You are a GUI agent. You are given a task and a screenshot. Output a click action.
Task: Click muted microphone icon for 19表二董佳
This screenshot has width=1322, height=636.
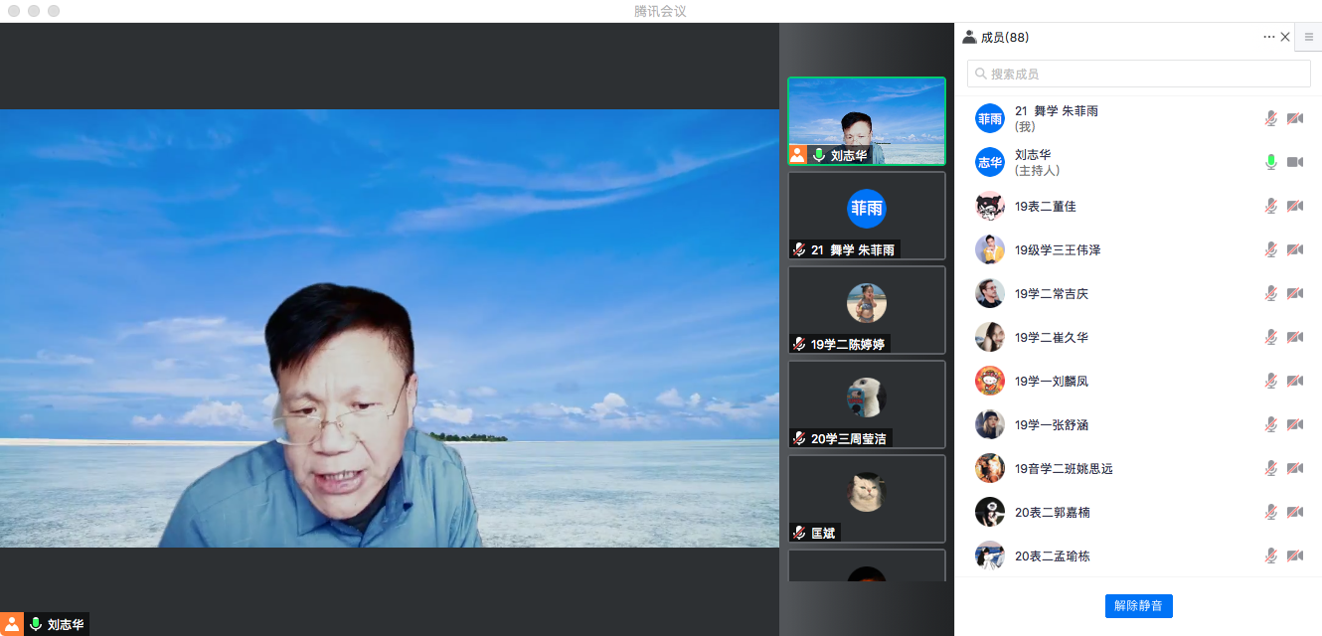pos(1270,206)
